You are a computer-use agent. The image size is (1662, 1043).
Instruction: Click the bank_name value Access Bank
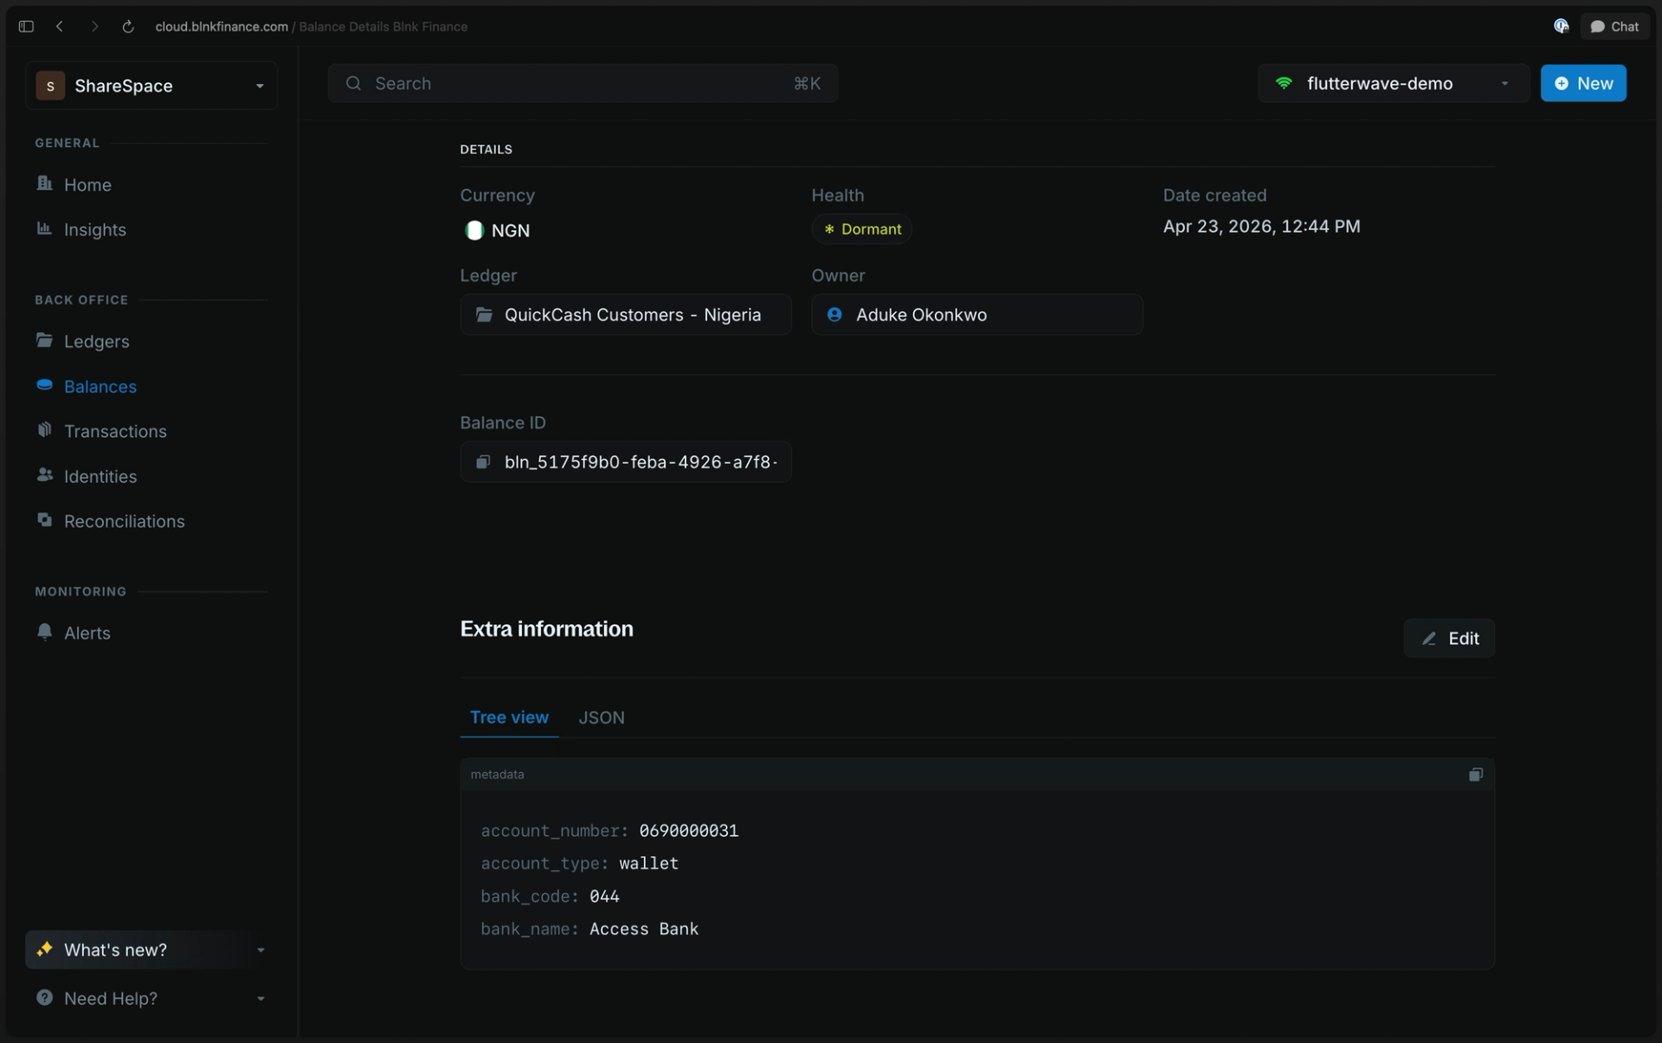(644, 930)
